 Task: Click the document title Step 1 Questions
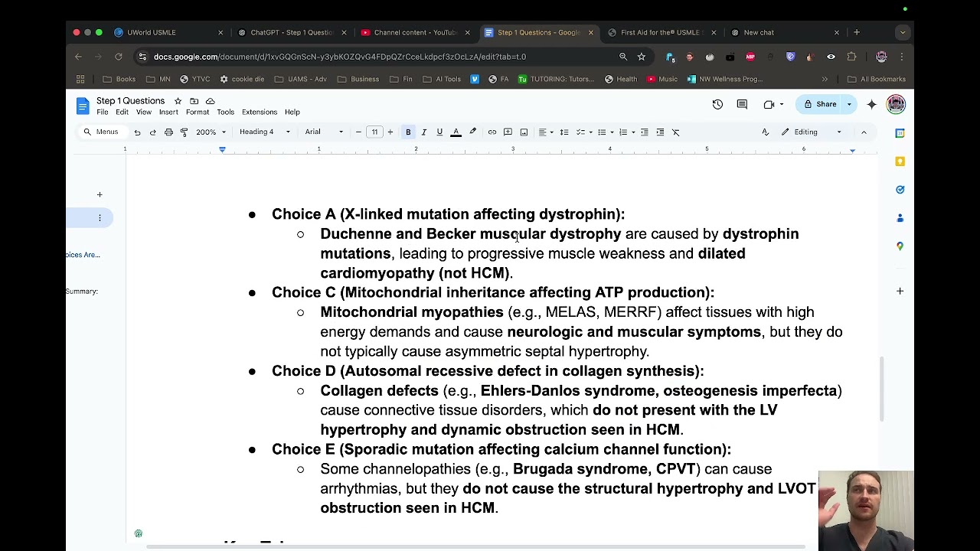[x=130, y=101]
